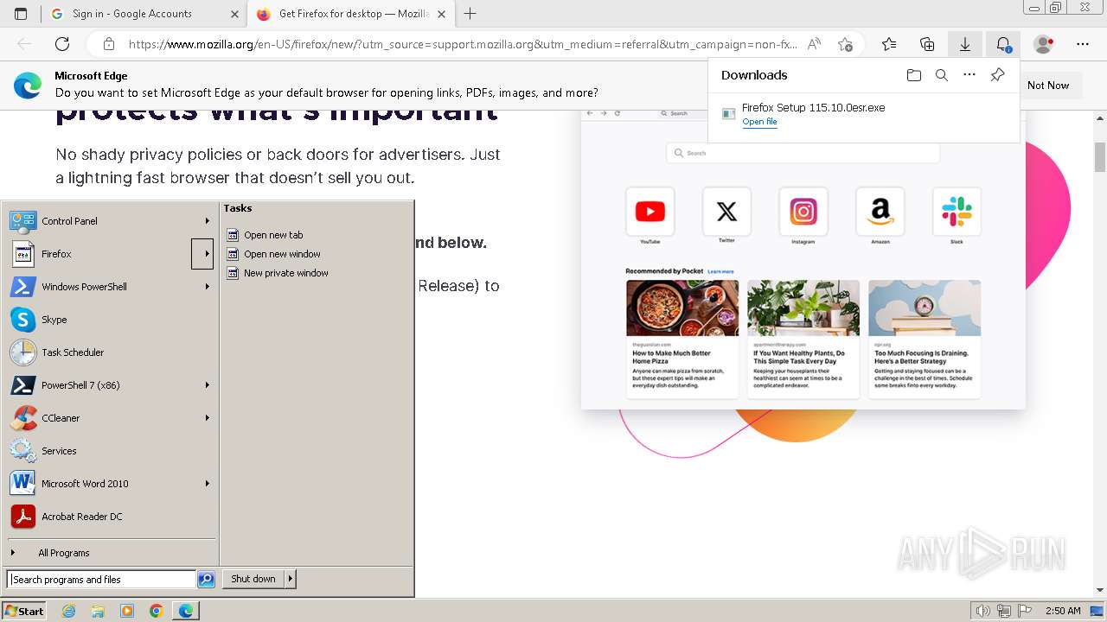This screenshot has height=622, width=1107.
Task: Open more options in Downloads panel
Action: coord(969,75)
